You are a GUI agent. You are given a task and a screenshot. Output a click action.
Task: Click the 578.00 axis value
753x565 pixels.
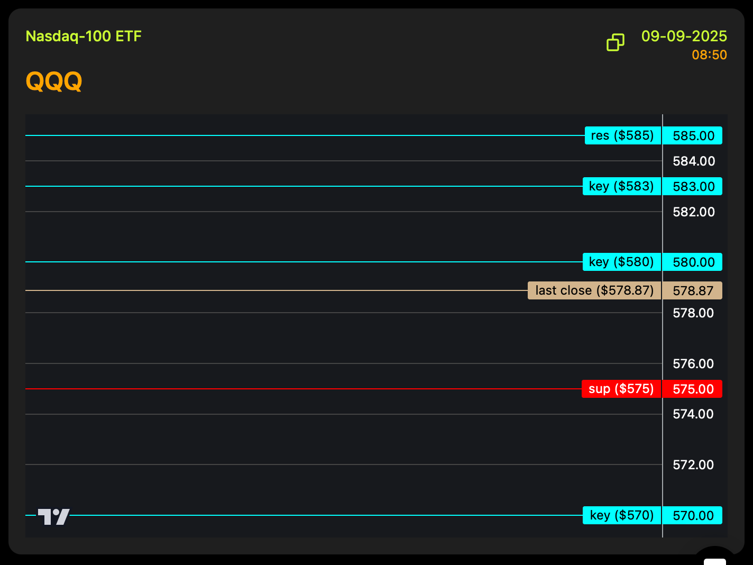click(x=693, y=313)
